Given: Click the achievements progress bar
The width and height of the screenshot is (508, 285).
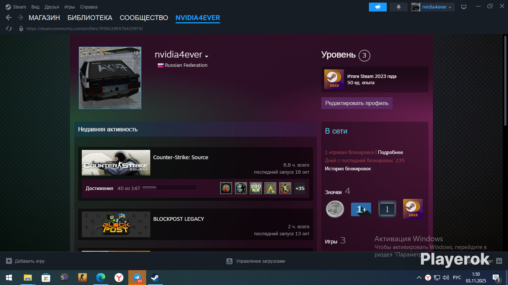Looking at the screenshot, I should pyautogui.click(x=169, y=188).
